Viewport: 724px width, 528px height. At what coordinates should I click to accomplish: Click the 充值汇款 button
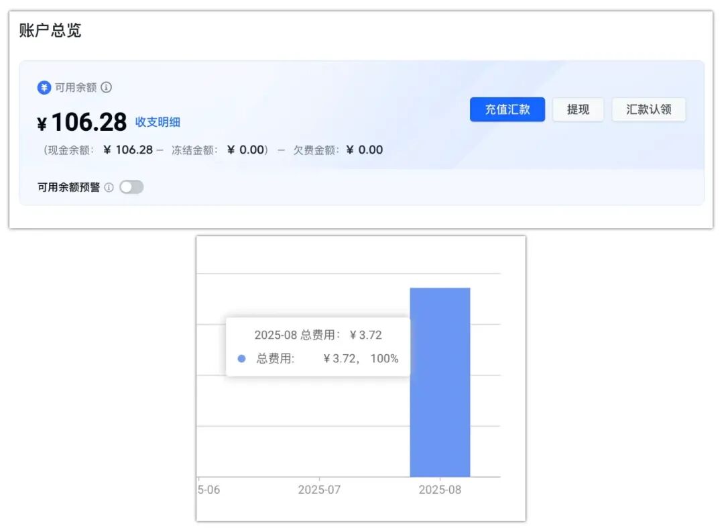click(x=507, y=109)
